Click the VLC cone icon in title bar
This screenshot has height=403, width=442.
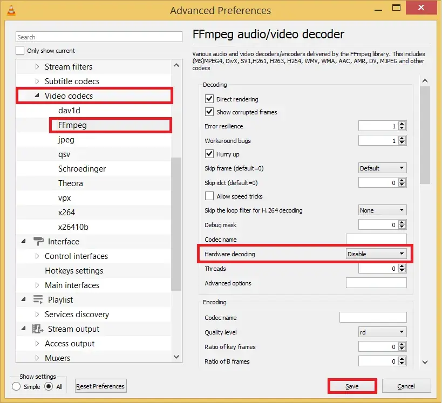tap(10, 10)
